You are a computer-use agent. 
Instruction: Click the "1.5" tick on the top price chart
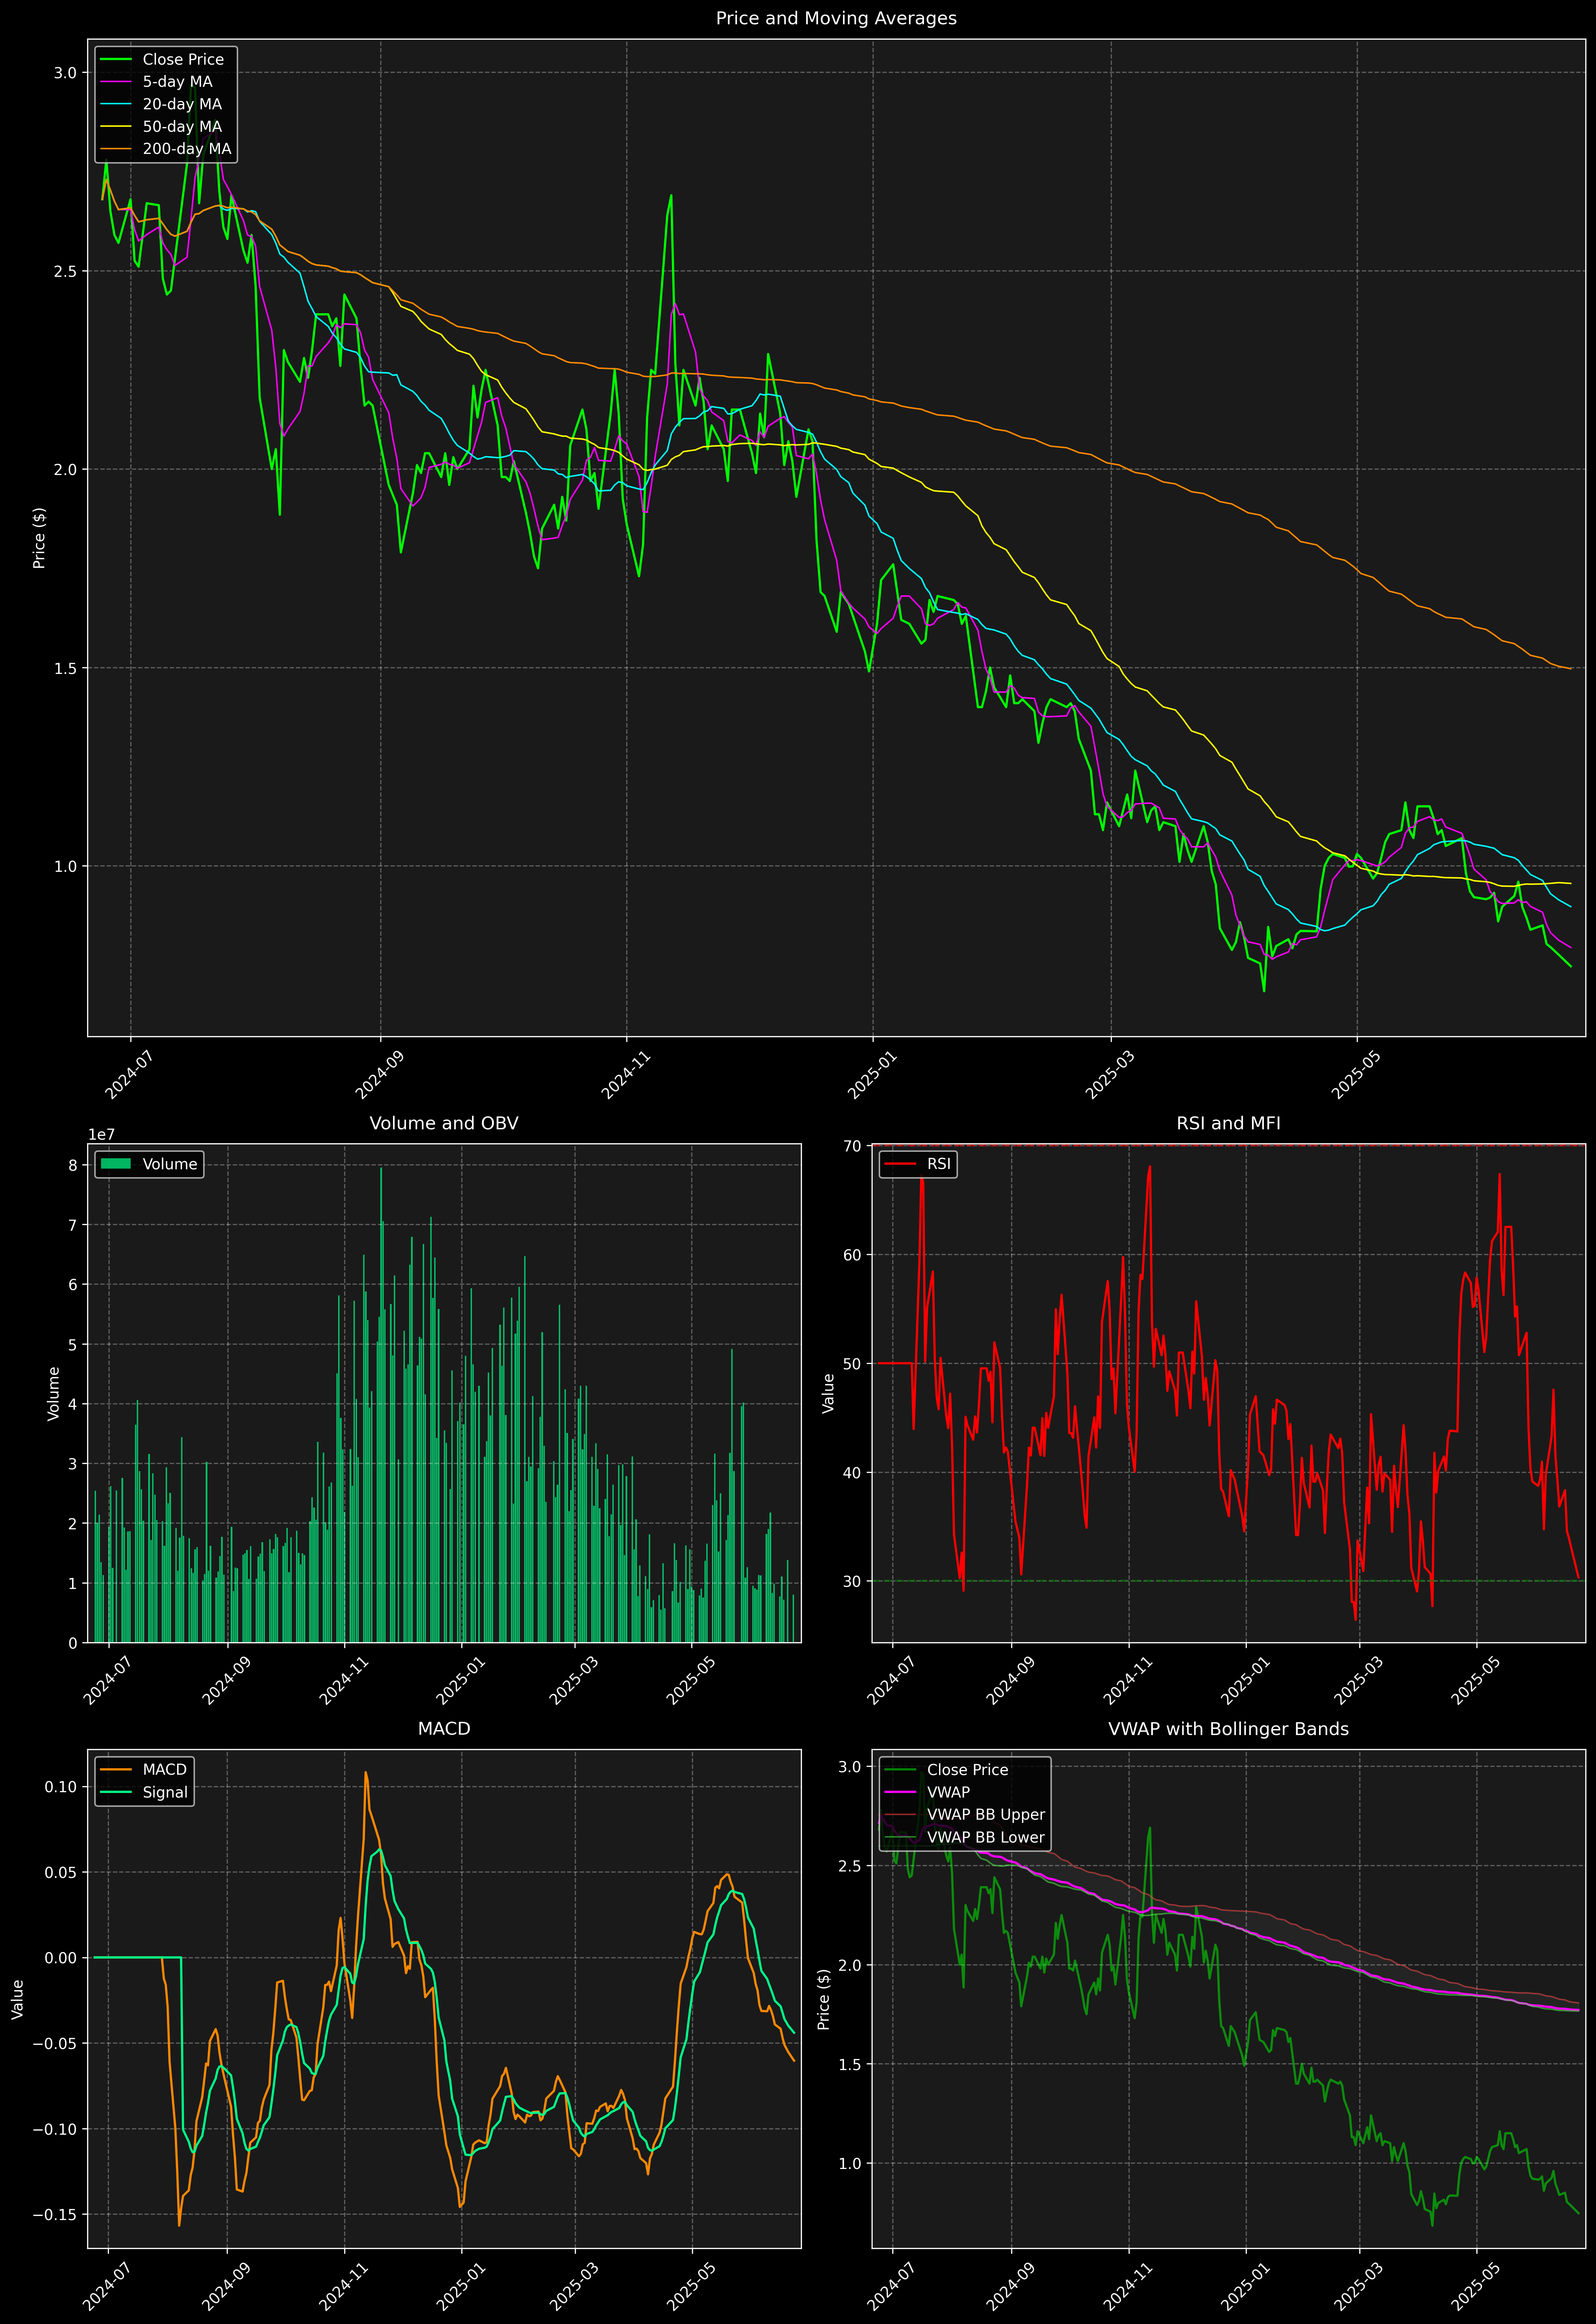[65, 668]
